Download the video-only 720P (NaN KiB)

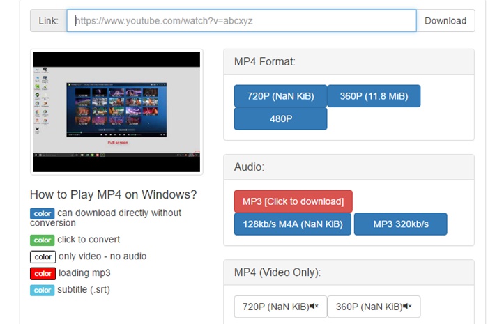point(280,307)
